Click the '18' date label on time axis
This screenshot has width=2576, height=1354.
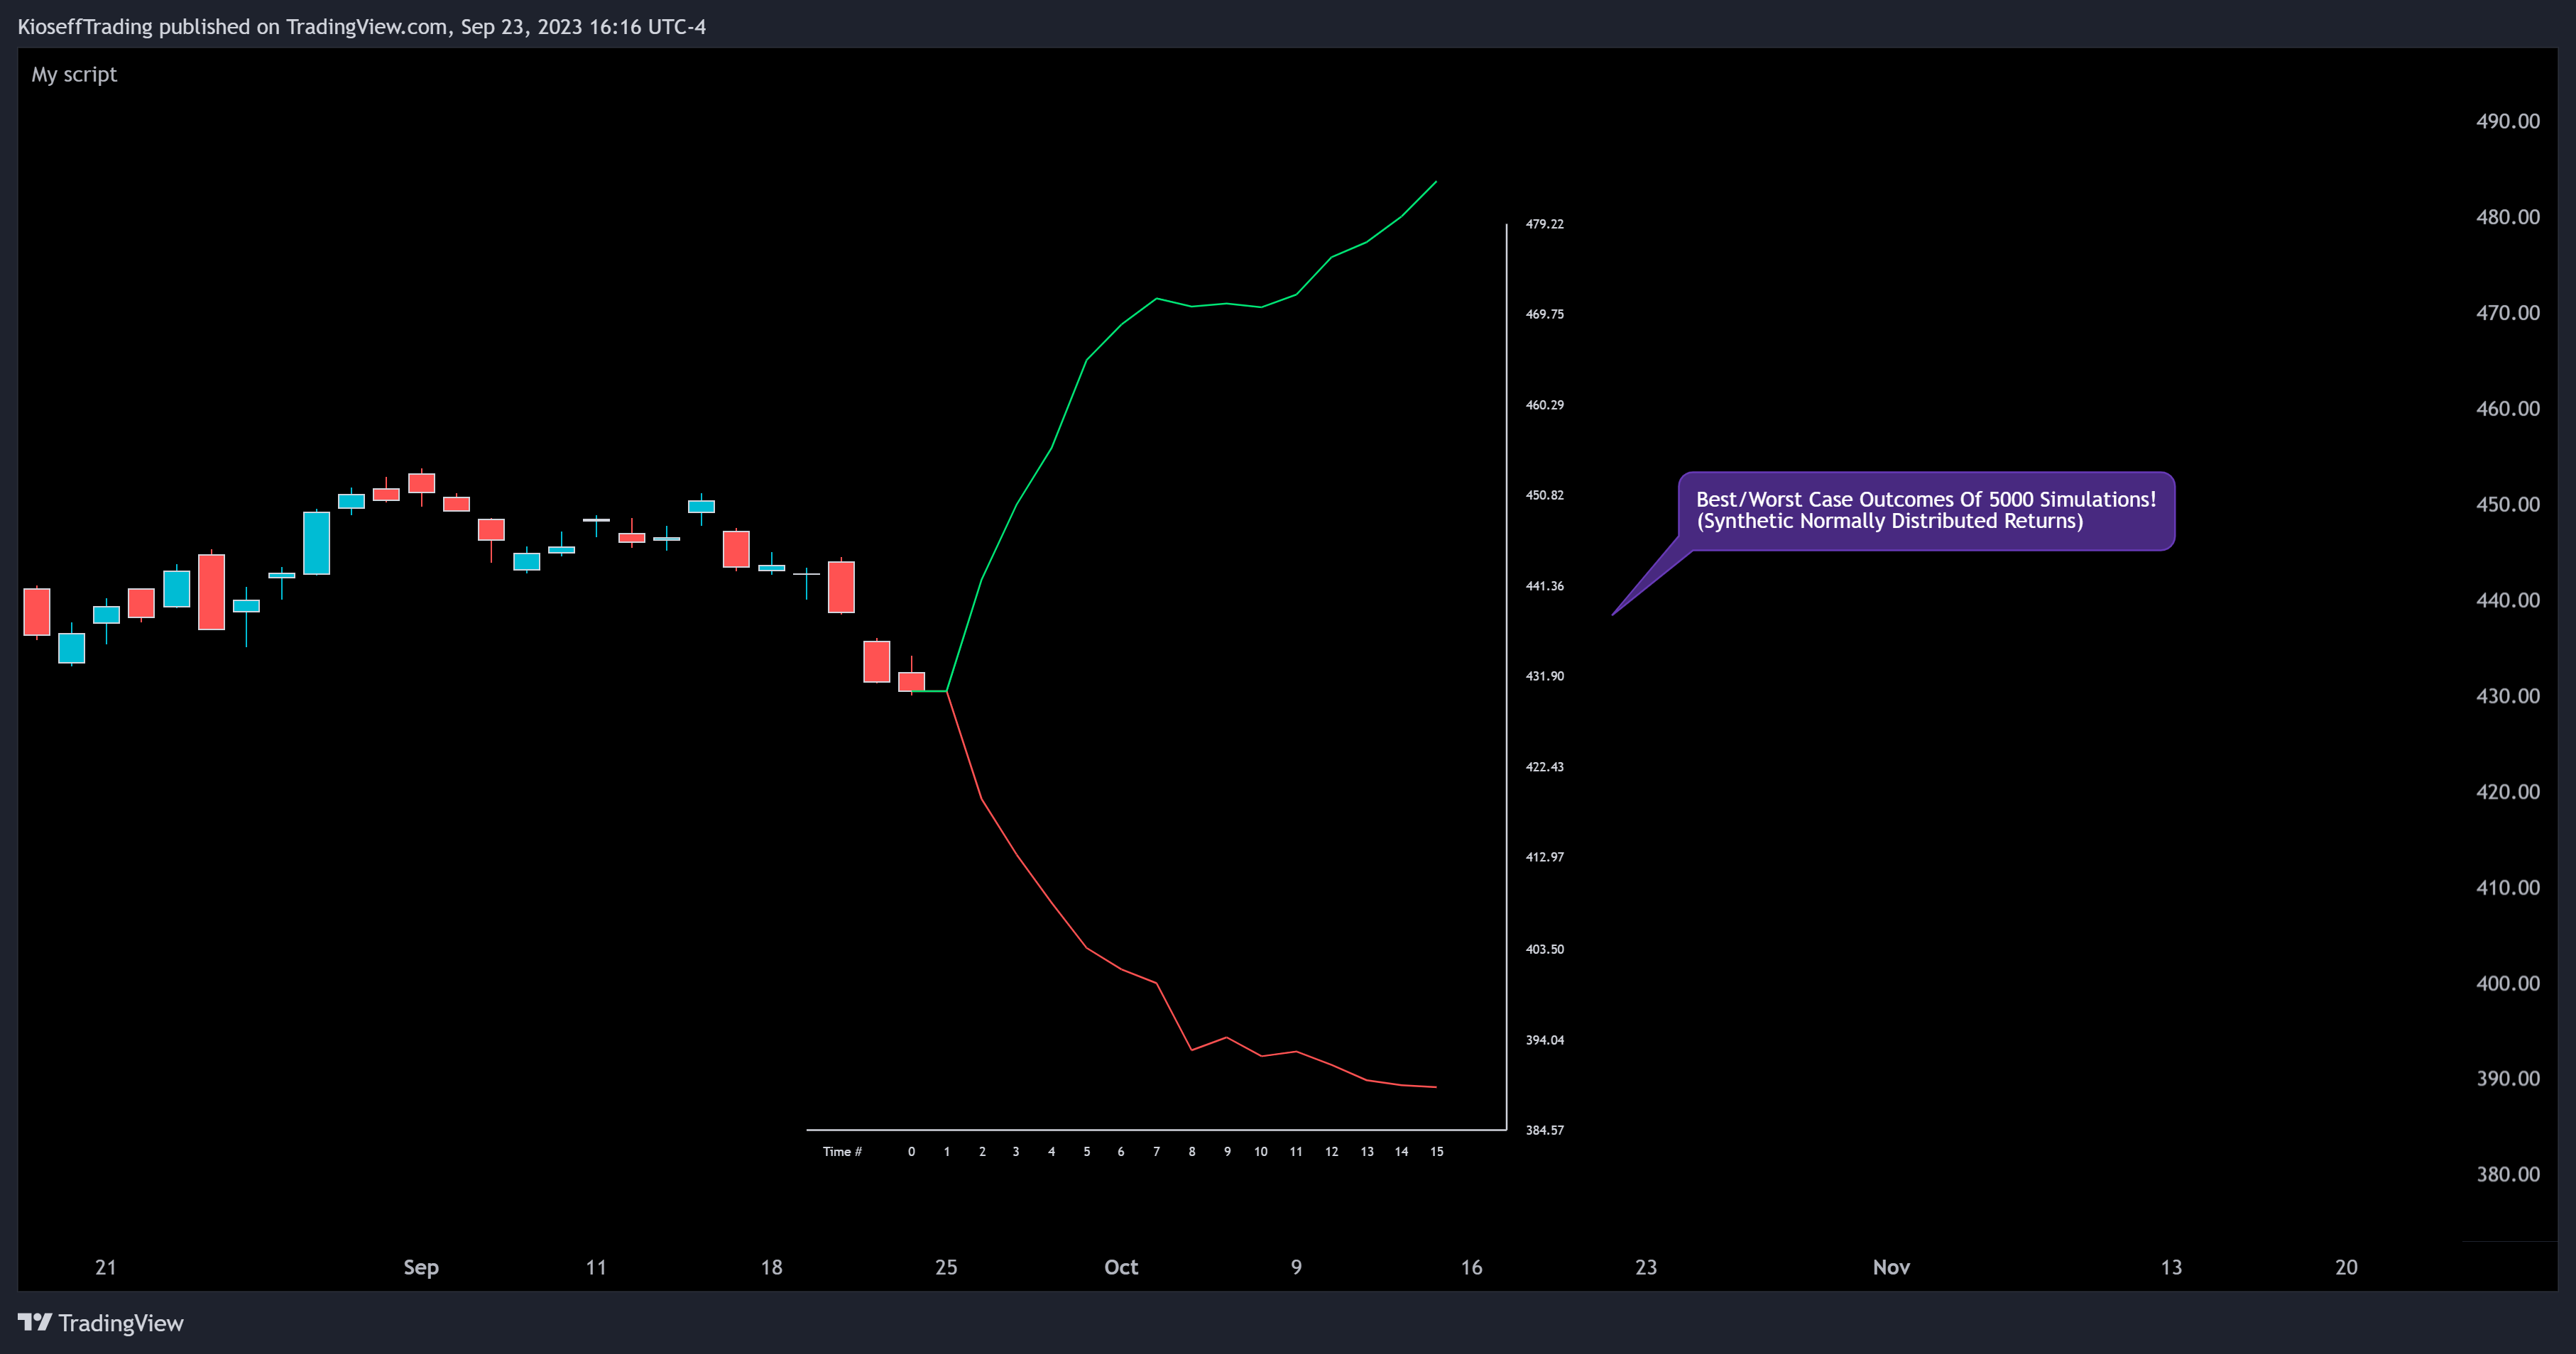point(771,1268)
